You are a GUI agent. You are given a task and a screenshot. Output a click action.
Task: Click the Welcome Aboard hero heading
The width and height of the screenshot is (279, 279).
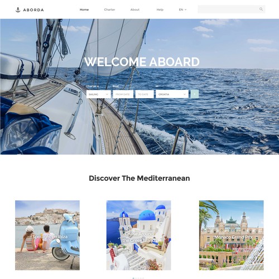142,62
